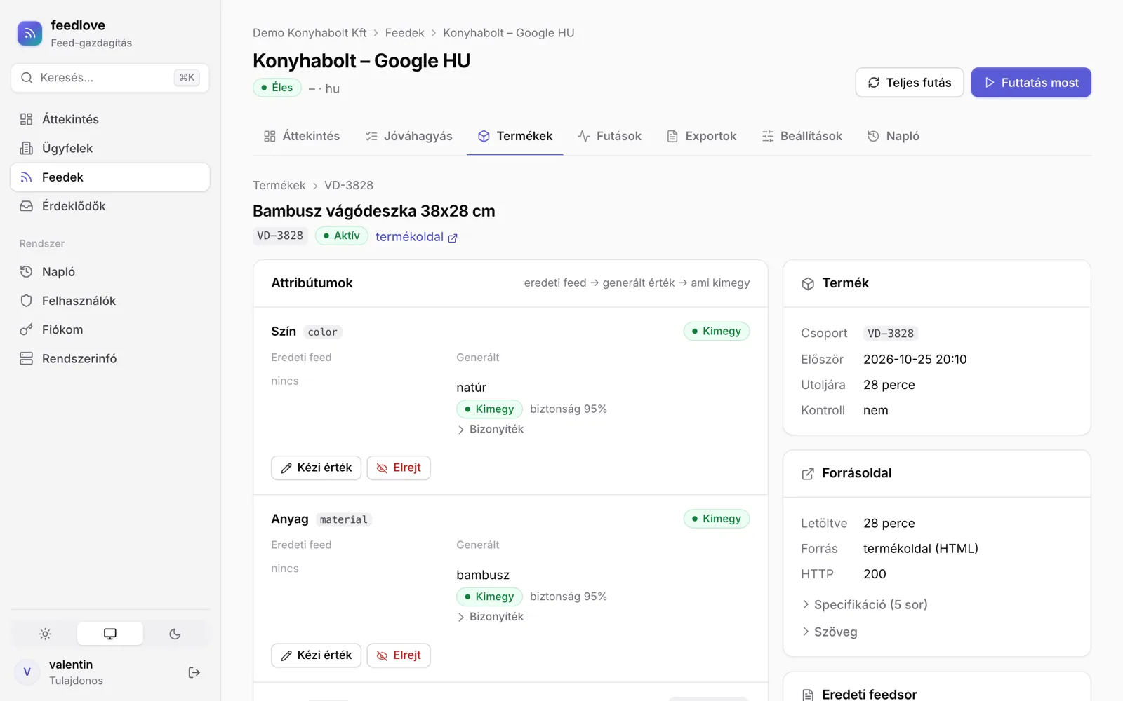Open Napló in the sidebar
1123x701 pixels.
point(110,272)
